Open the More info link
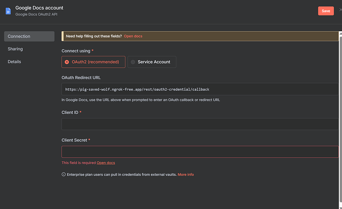Screen dimensions: 342x209 (186, 174)
